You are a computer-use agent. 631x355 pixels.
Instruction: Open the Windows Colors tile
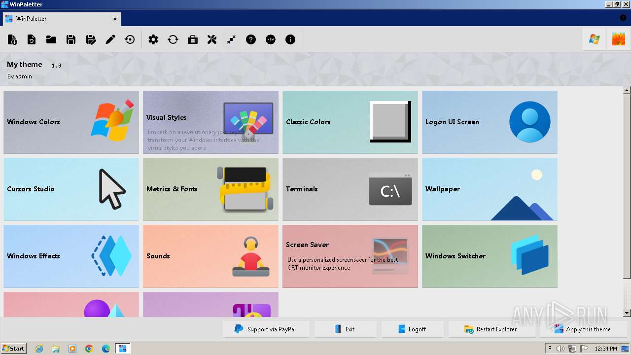click(x=71, y=122)
